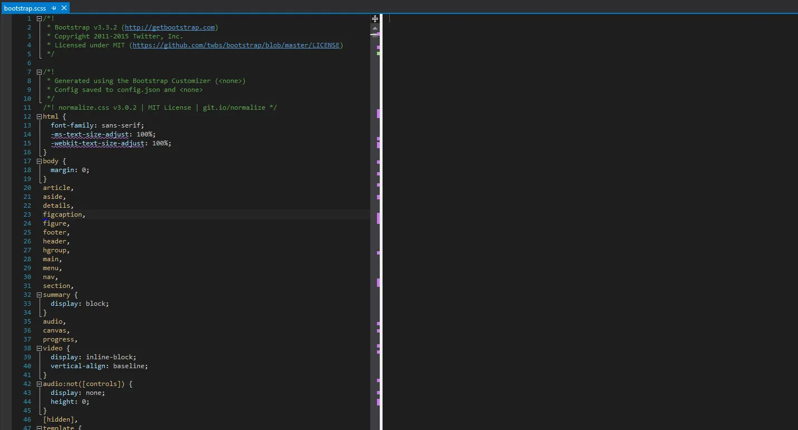
Task: Collapse the template rule block
Action: [40, 428]
